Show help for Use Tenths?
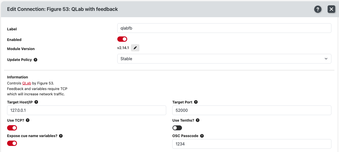 198,120
